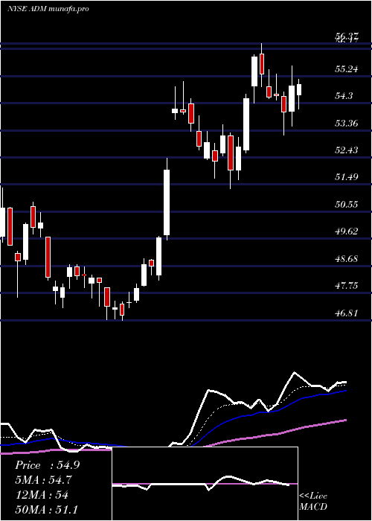Click the Price : 54.9 readout
This screenshot has height=521, width=372.
[x=47, y=465]
